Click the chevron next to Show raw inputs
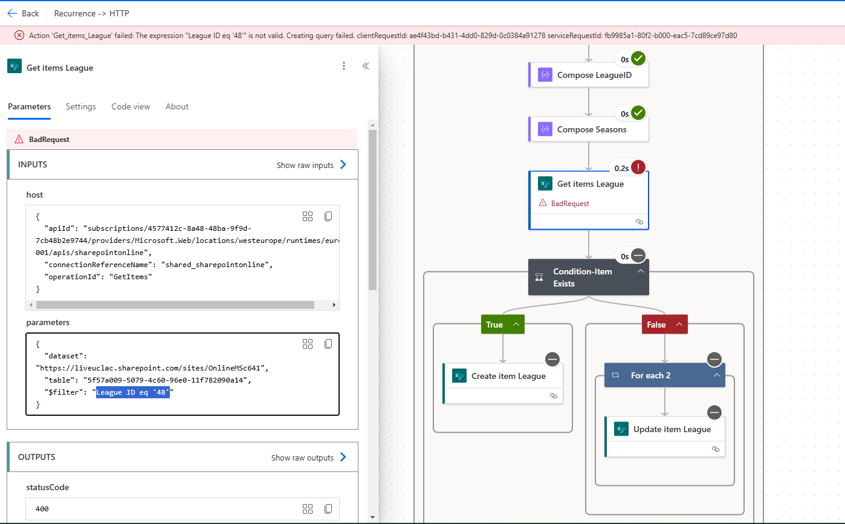The image size is (845, 524). (x=343, y=164)
